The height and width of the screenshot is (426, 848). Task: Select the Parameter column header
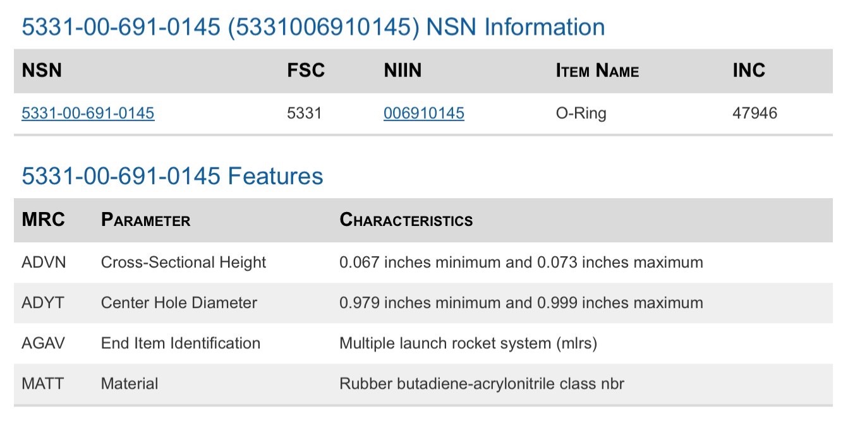tap(145, 220)
